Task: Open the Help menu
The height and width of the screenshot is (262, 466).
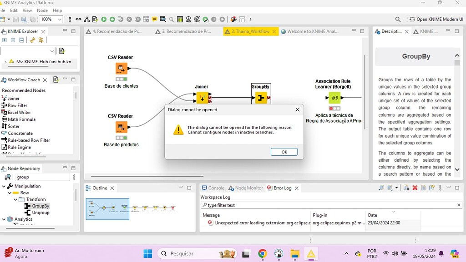Action: coord(57,10)
